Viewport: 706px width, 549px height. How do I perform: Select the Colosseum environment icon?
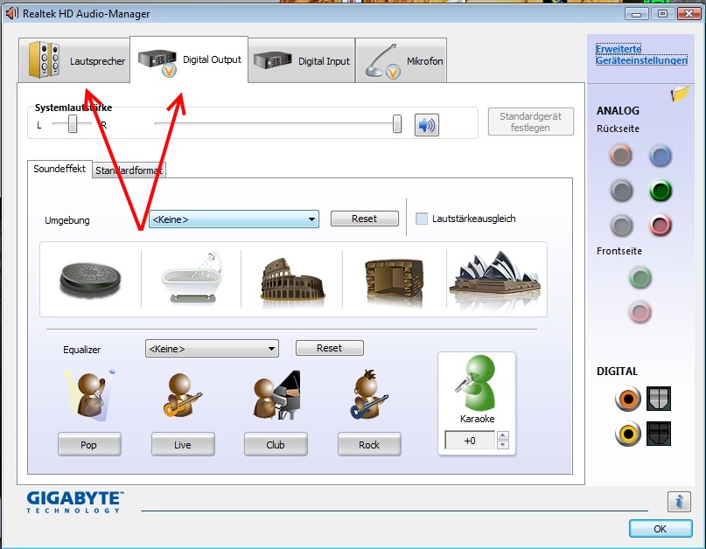(292, 279)
